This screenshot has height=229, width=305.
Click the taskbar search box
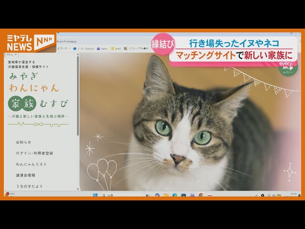click(122, 195)
